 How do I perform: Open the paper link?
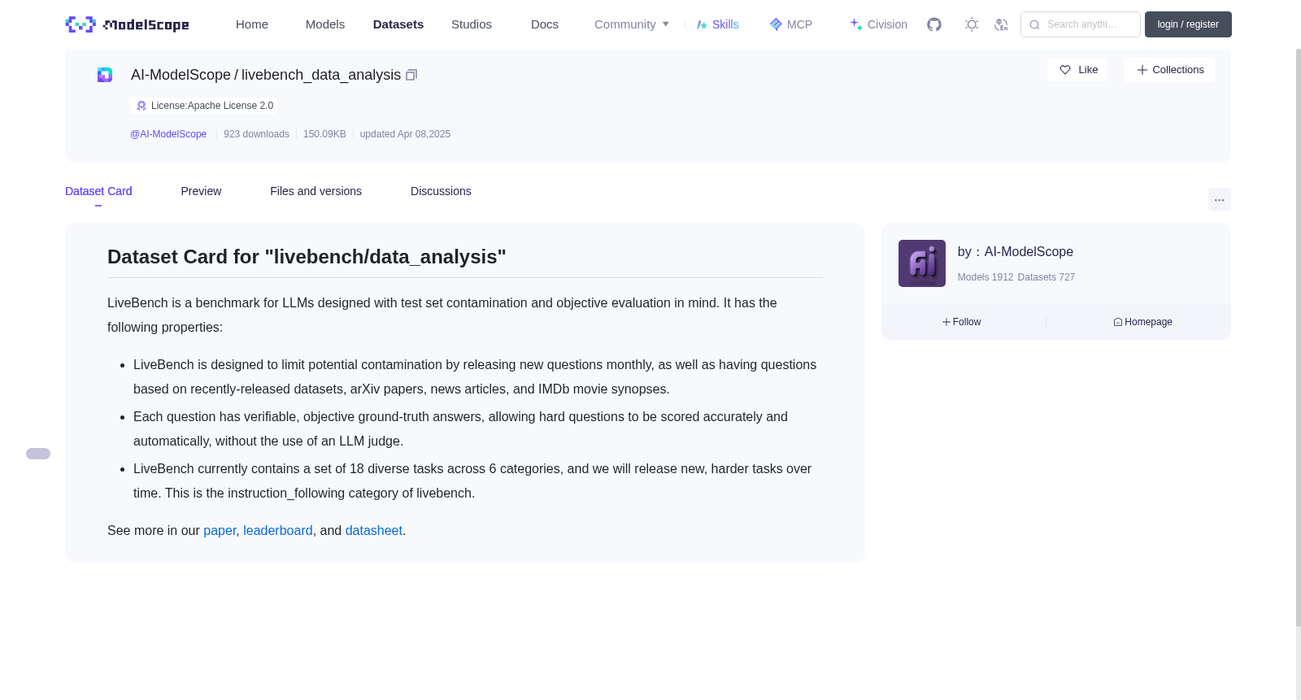220,530
